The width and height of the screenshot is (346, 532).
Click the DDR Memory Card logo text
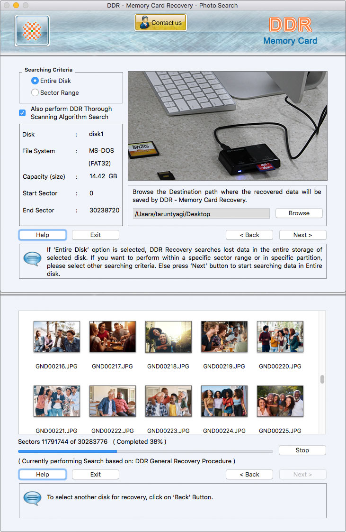pos(291,31)
